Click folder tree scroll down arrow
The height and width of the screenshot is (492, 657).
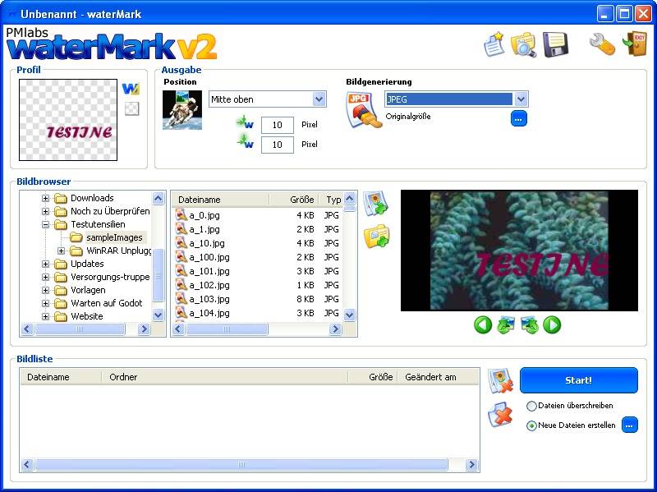click(x=158, y=315)
